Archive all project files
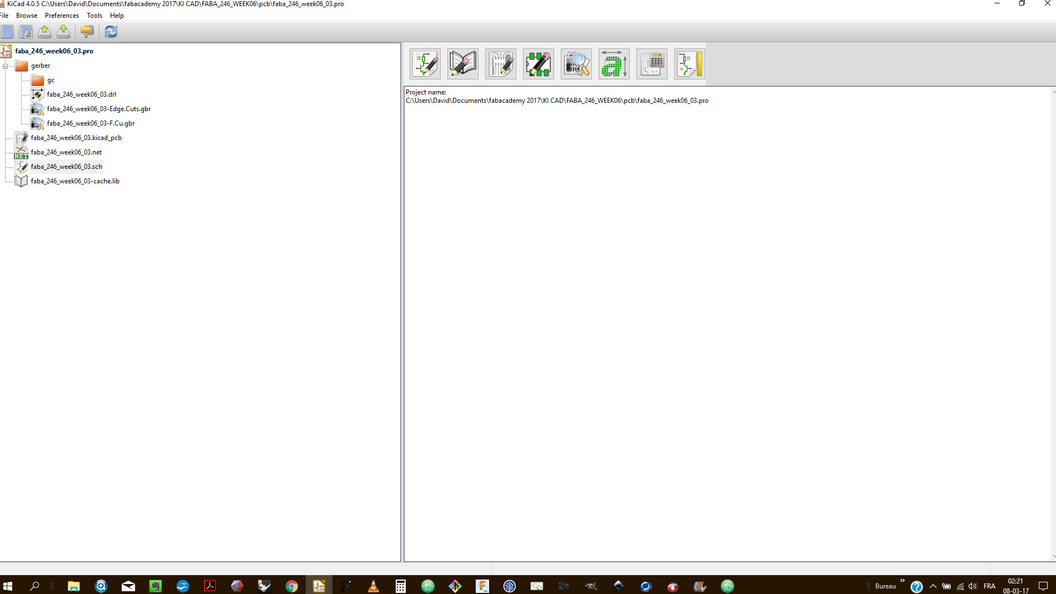This screenshot has width=1056, height=594. pos(87,32)
